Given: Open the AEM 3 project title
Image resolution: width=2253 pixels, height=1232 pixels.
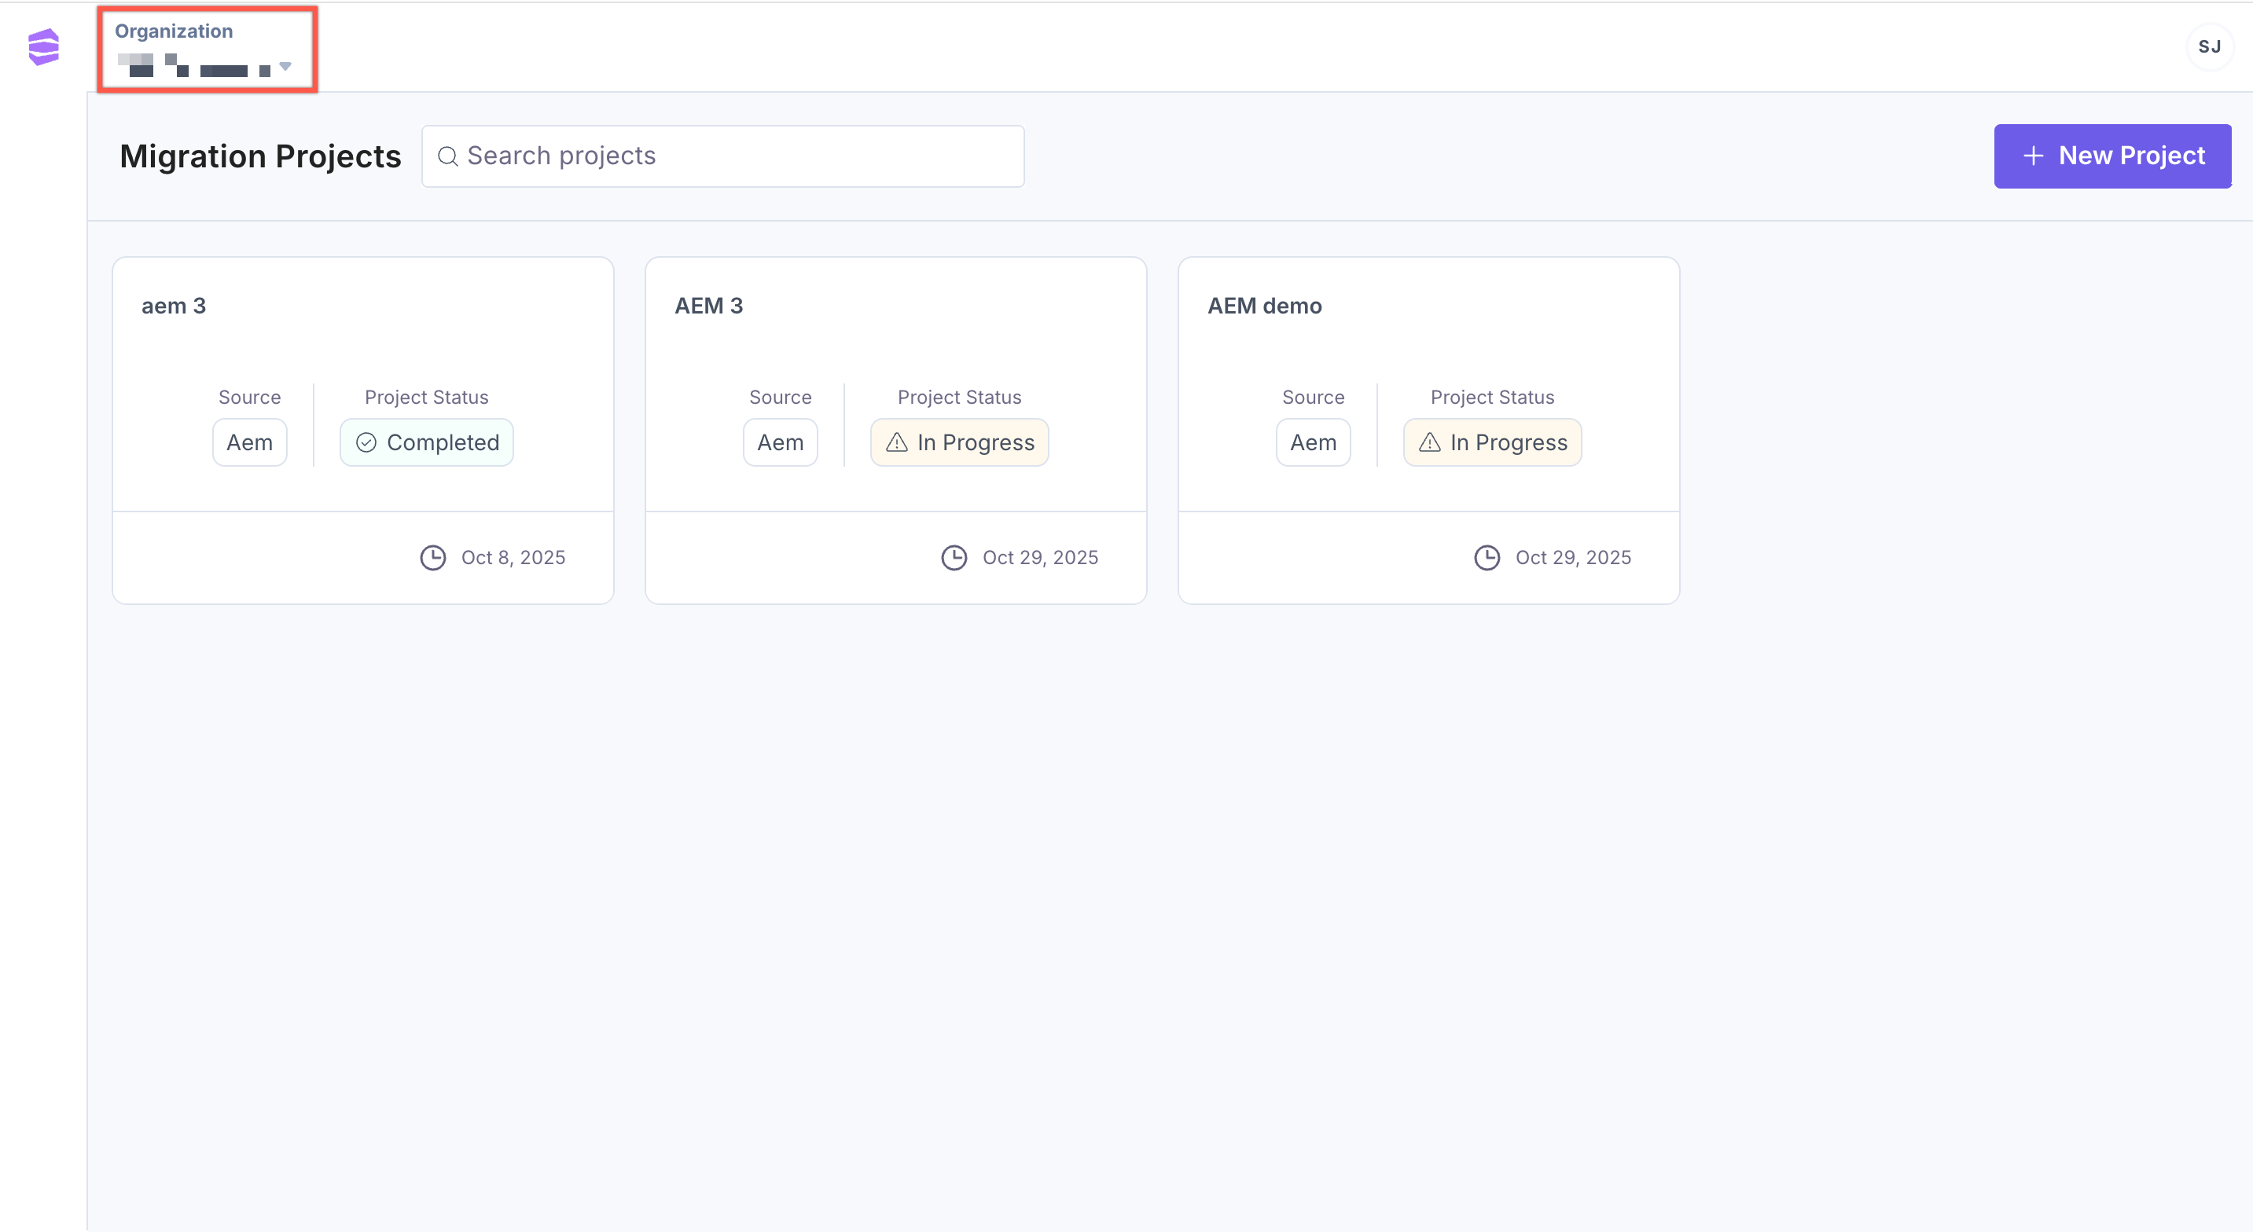Looking at the screenshot, I should point(708,306).
